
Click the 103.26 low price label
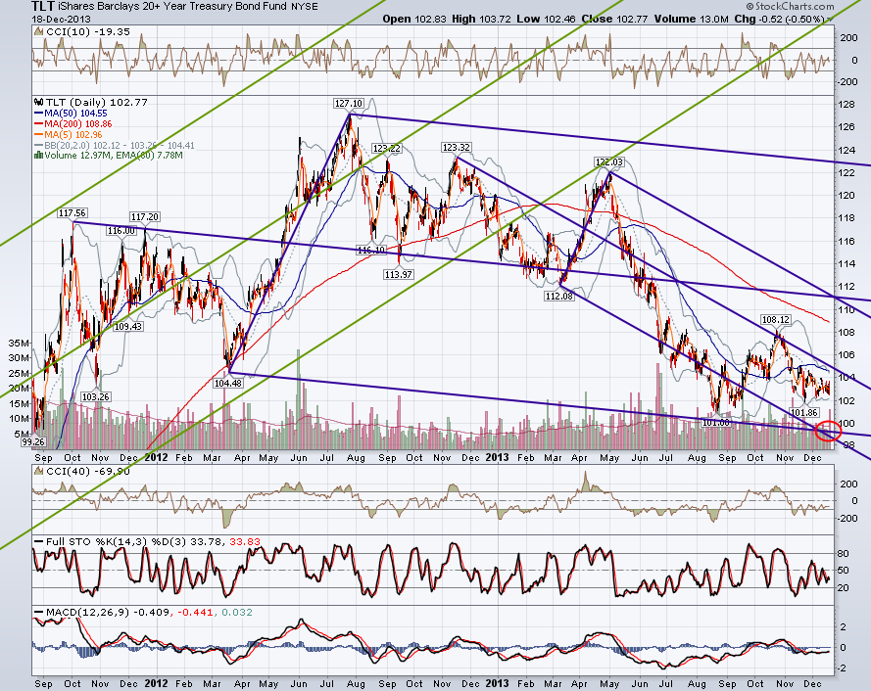(x=96, y=396)
